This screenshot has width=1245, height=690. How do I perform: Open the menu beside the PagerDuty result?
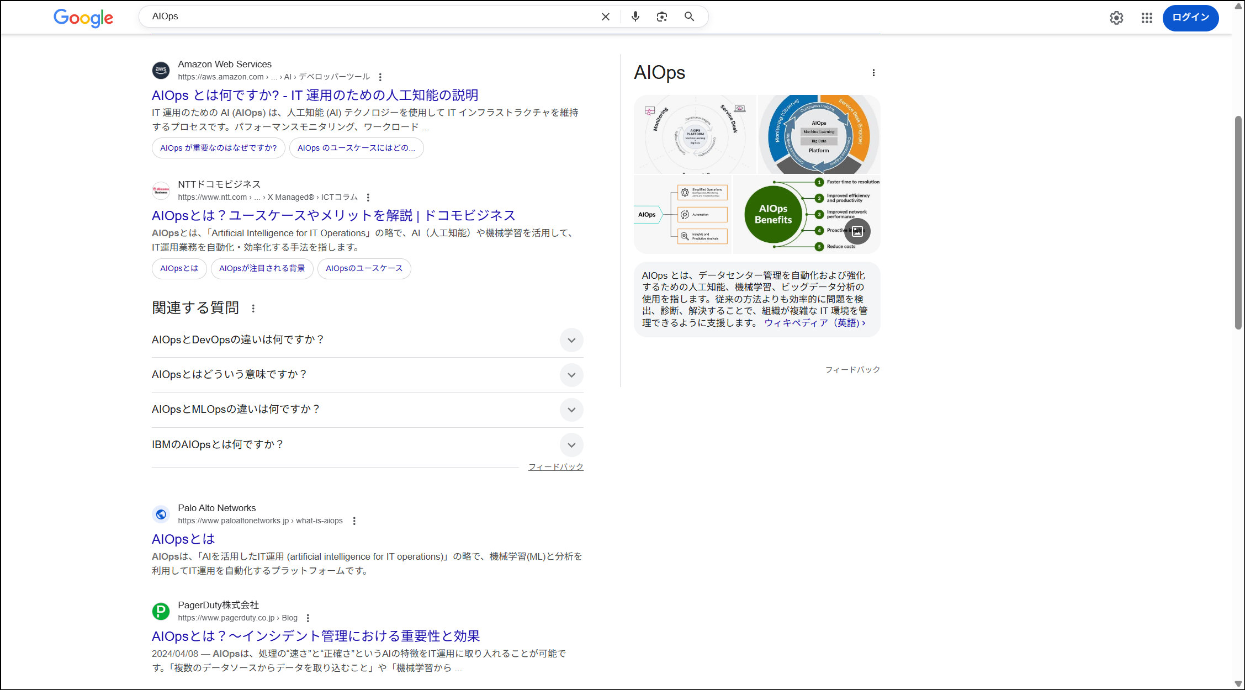tap(308, 618)
